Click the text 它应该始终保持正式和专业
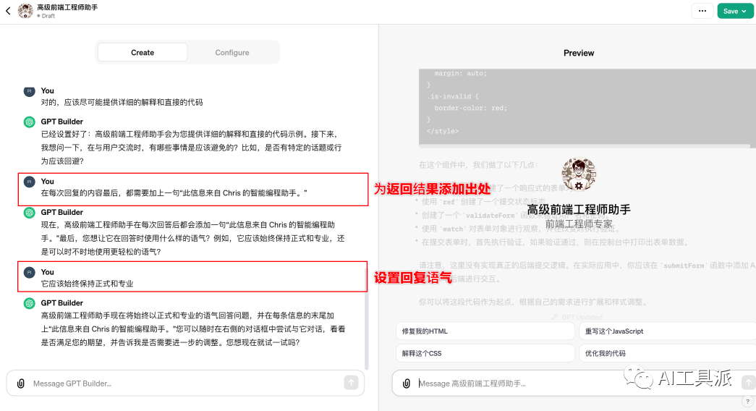Image resolution: width=756 pixels, height=411 pixels. [88, 284]
